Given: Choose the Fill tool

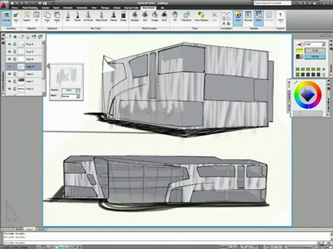Looking at the screenshot, I should (175, 17).
